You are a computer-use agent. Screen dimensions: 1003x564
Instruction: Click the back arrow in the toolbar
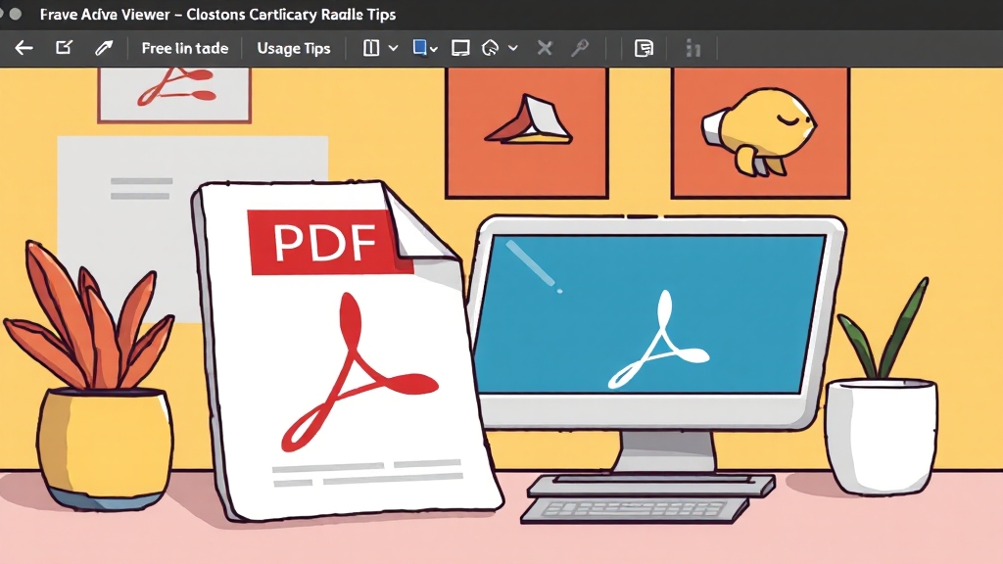24,48
